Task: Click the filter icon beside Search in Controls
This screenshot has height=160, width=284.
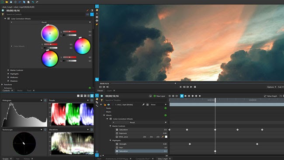Action: 3,14
